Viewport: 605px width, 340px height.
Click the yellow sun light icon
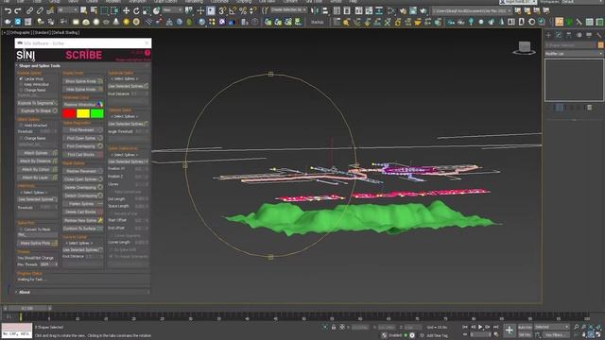tap(126, 23)
